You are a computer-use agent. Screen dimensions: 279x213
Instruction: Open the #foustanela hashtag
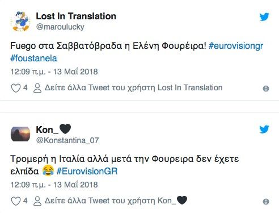pyautogui.click(x=33, y=58)
